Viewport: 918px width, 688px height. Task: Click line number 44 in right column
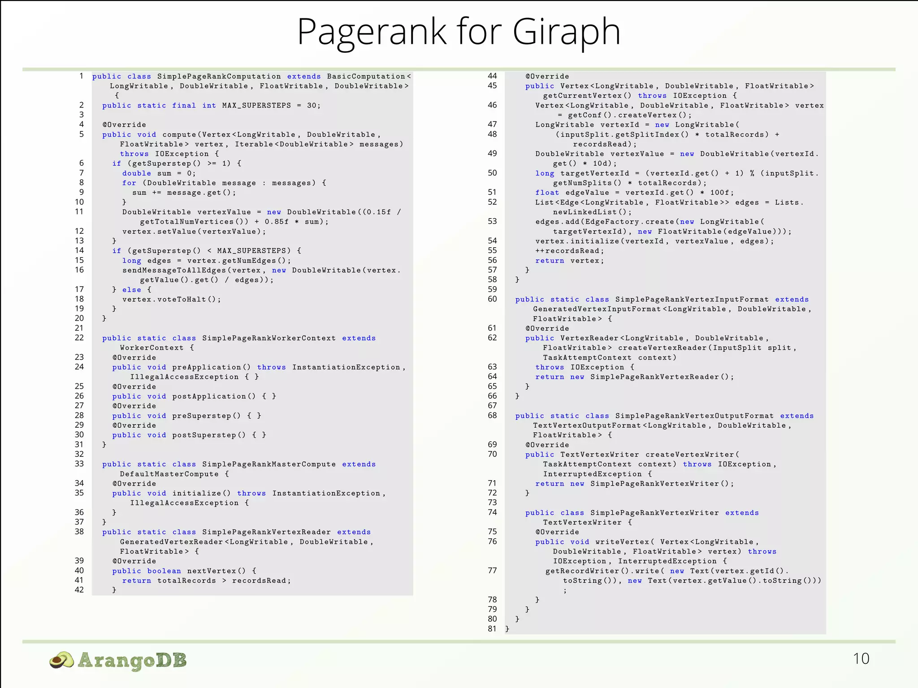coord(492,76)
